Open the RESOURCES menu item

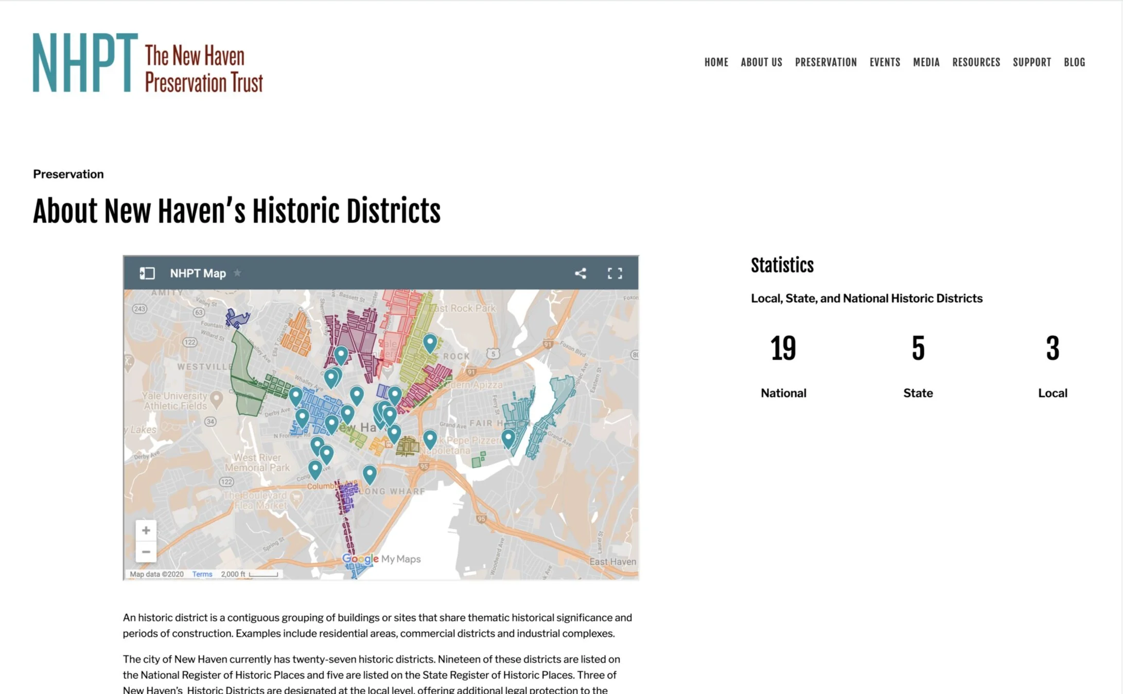coord(976,62)
